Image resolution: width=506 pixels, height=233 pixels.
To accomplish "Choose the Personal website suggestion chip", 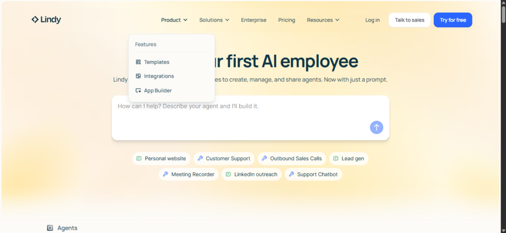I will pos(162,158).
